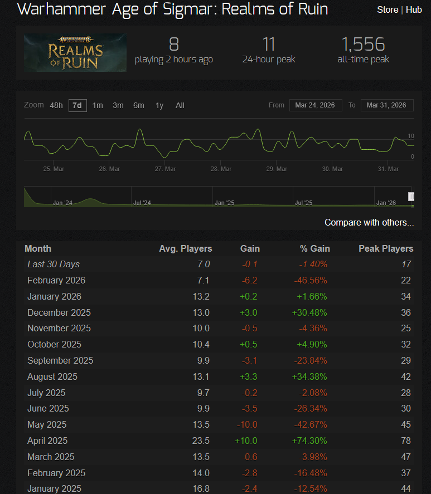This screenshot has height=494, width=431.
Task: Click the +3.3 gain for August 2025
Action: 248,376
